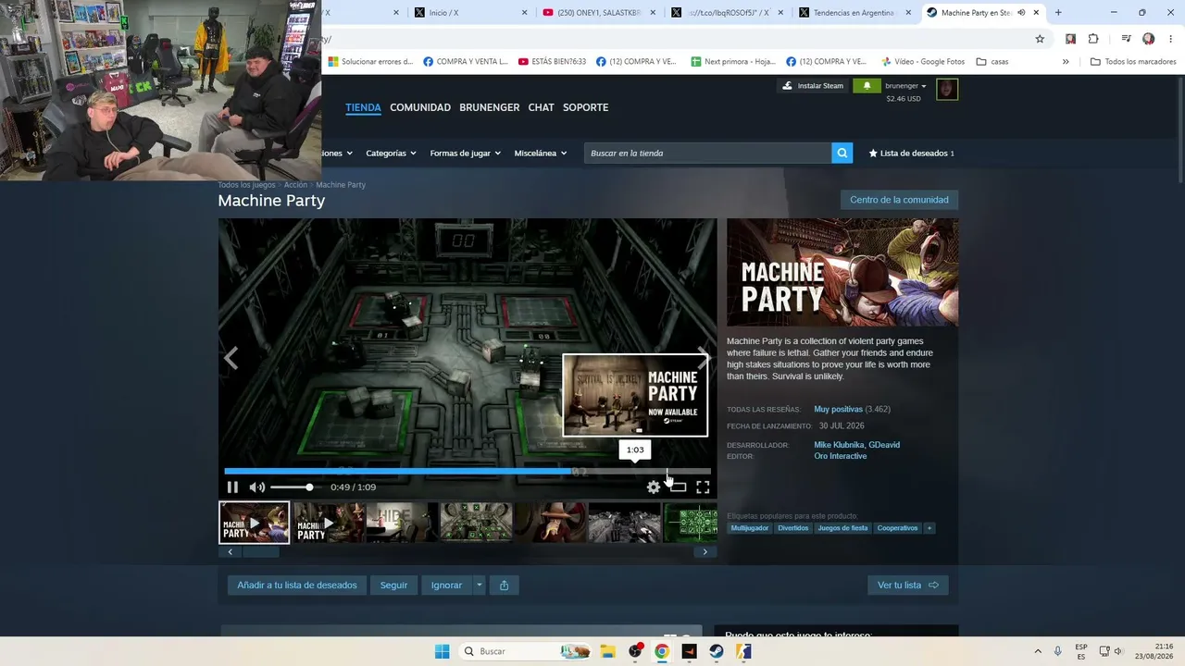Screen dimensions: 1185x666
Task: Select the HIDE screenshot thumbnail
Action: [402, 523]
